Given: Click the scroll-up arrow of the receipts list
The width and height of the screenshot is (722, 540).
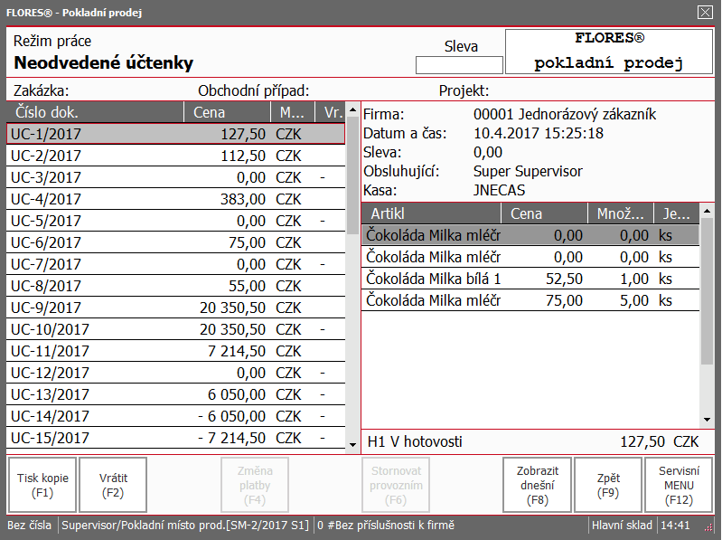Looking at the screenshot, I should [352, 109].
